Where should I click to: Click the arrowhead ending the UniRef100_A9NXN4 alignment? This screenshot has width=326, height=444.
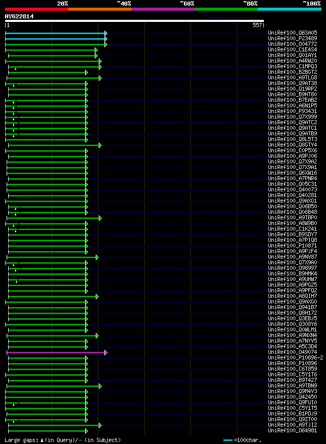[x=97, y=336]
